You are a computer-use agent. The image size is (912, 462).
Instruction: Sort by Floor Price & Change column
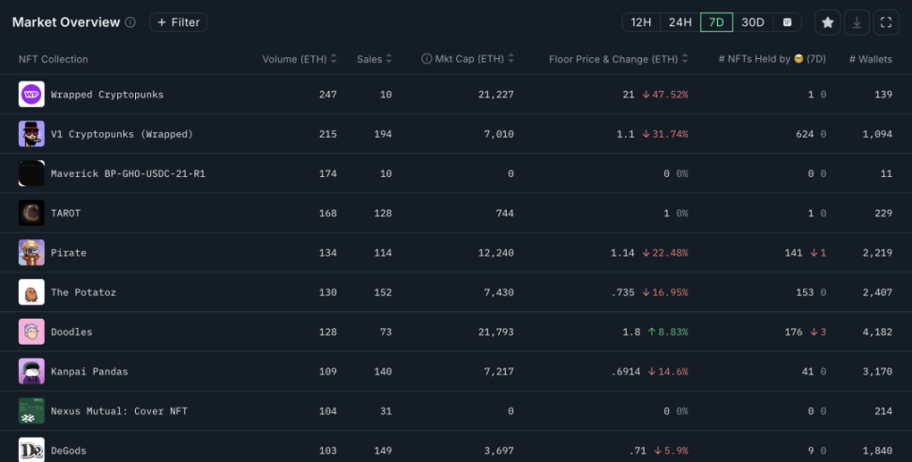[x=619, y=59]
